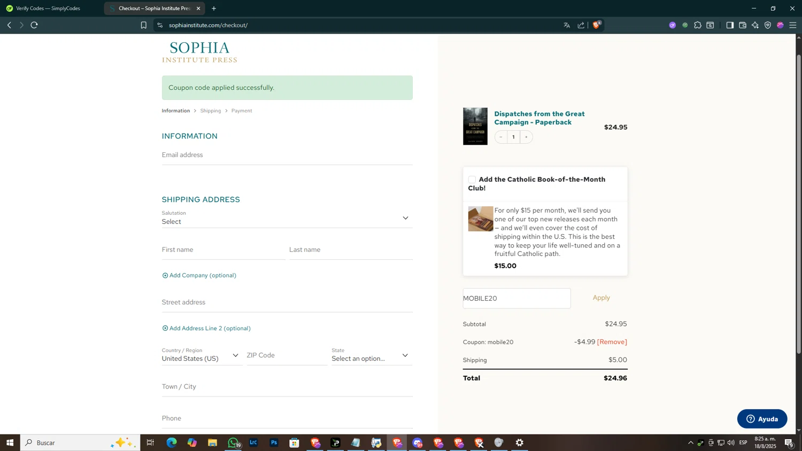The height and width of the screenshot is (451, 802).
Task: Open the Country / Region dropdown
Action: [x=202, y=355]
